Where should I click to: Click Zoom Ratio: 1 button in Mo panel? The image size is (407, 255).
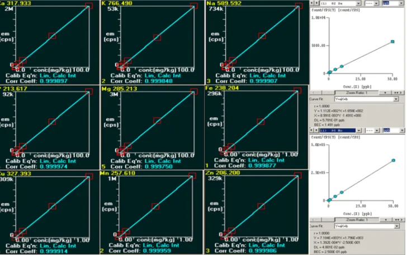point(357,220)
